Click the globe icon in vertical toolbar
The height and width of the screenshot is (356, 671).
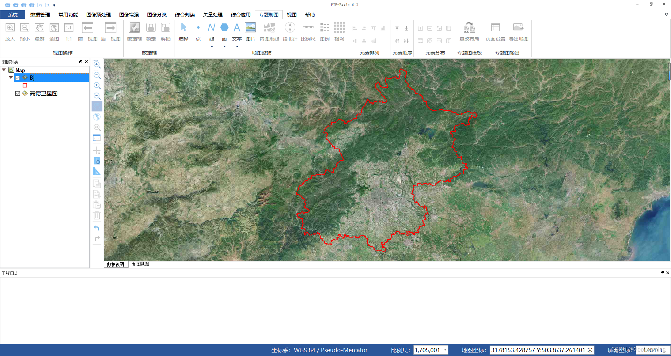[97, 117]
